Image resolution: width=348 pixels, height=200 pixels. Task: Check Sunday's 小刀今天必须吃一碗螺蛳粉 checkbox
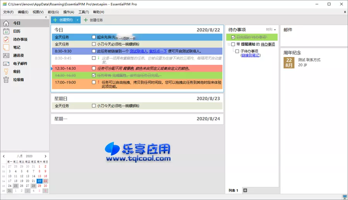pyautogui.click(x=94, y=106)
